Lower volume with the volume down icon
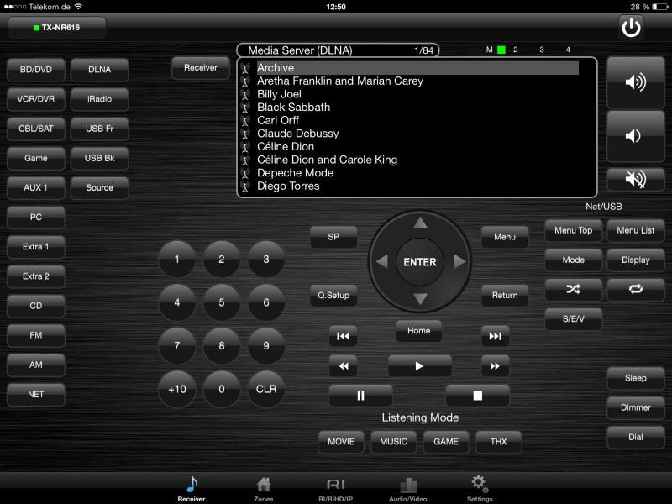The image size is (672, 504). [636, 136]
